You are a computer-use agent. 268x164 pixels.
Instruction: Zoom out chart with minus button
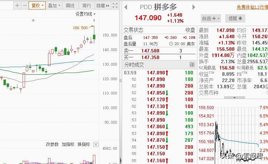tap(25, 6)
